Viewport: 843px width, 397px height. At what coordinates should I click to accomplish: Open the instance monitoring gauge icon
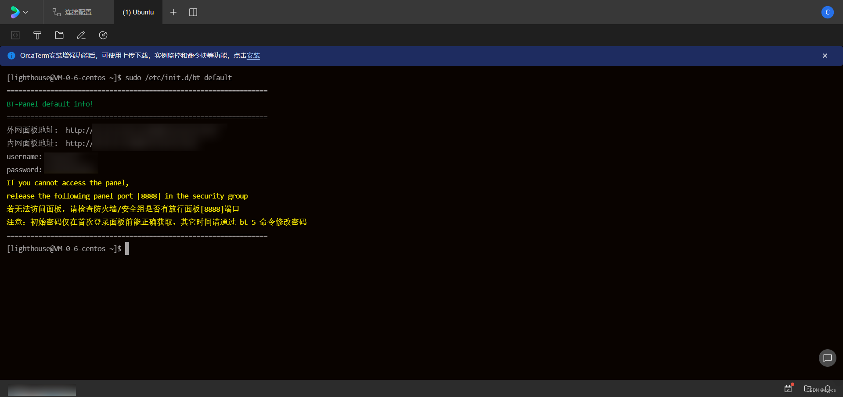click(103, 35)
